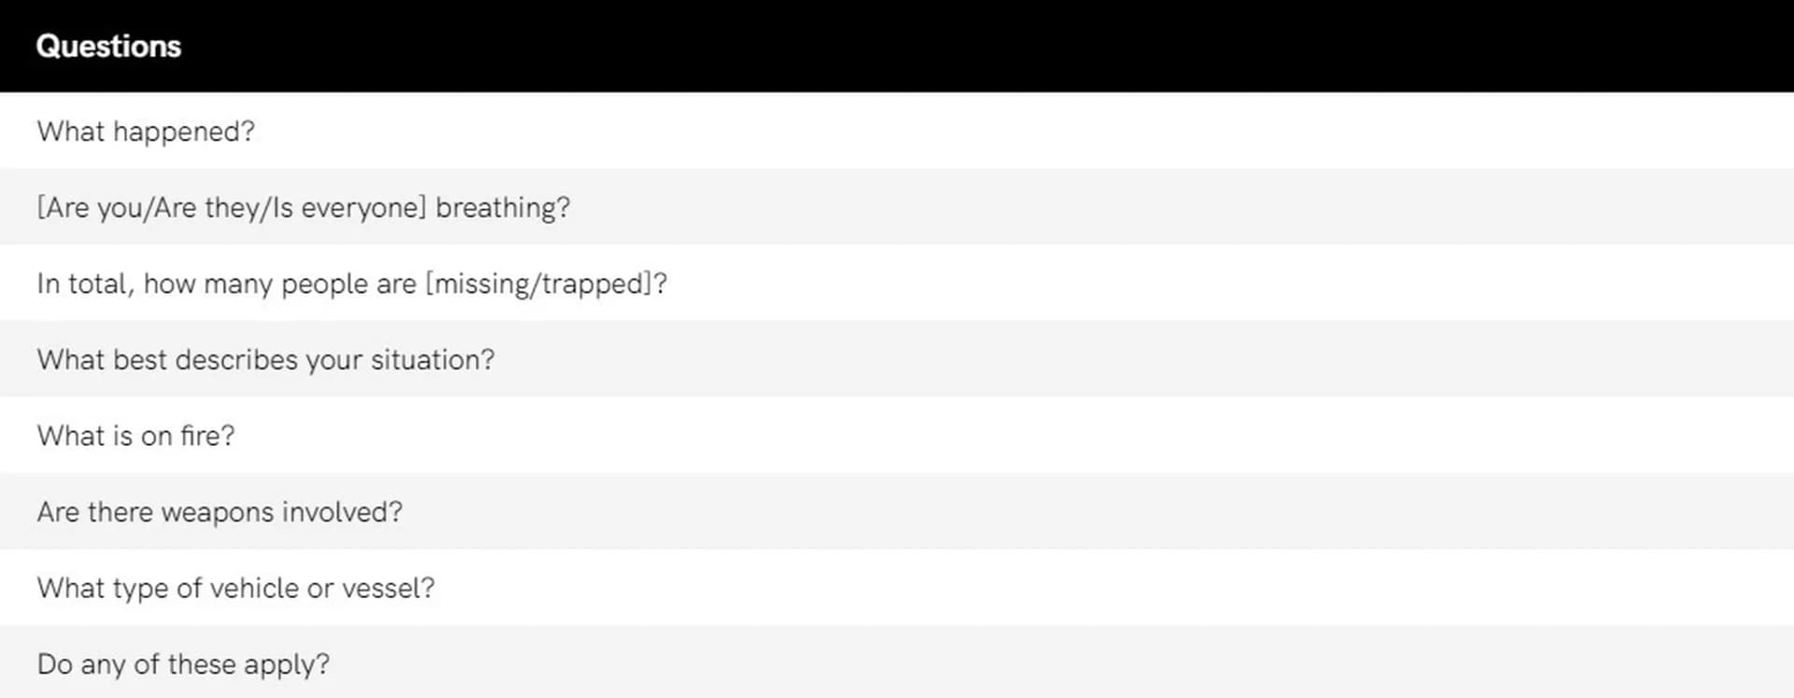Click the words "In total" in the table
This screenshot has height=698, width=1794.
[85, 283]
